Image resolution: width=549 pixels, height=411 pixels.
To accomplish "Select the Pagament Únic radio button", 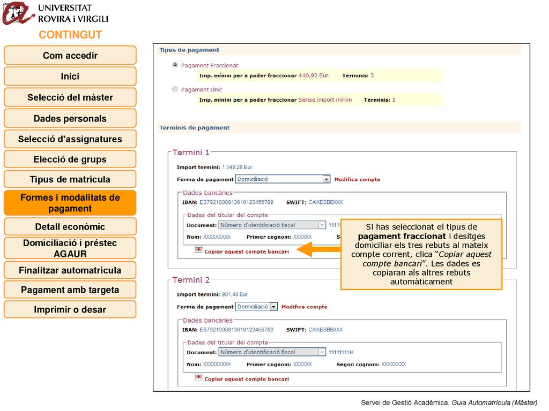I will 175,89.
